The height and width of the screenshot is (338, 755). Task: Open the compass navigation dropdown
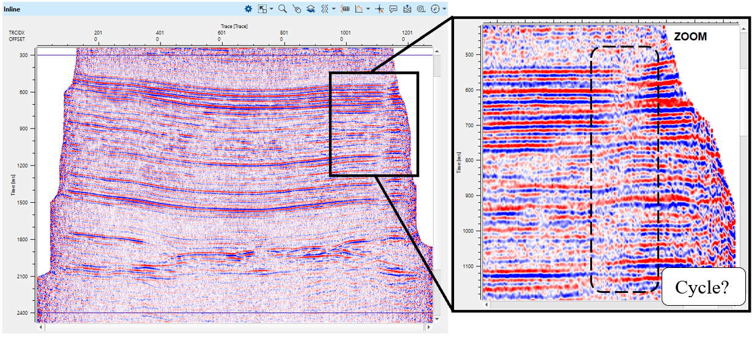coord(444,9)
